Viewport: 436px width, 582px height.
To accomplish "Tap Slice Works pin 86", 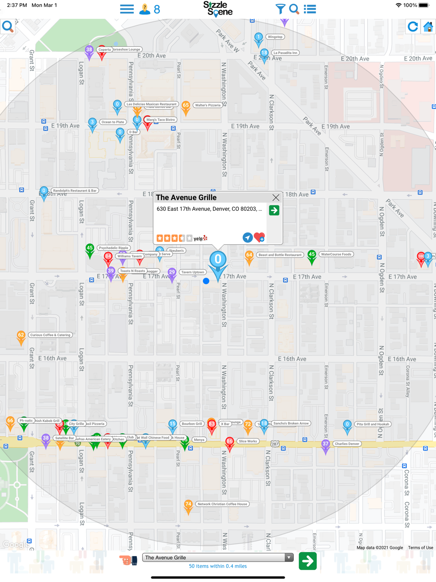I will tap(230, 444).
